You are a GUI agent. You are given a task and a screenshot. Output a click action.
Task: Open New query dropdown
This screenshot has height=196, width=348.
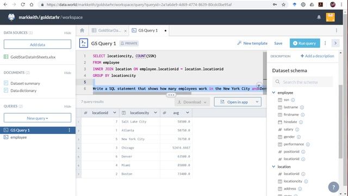point(38,118)
